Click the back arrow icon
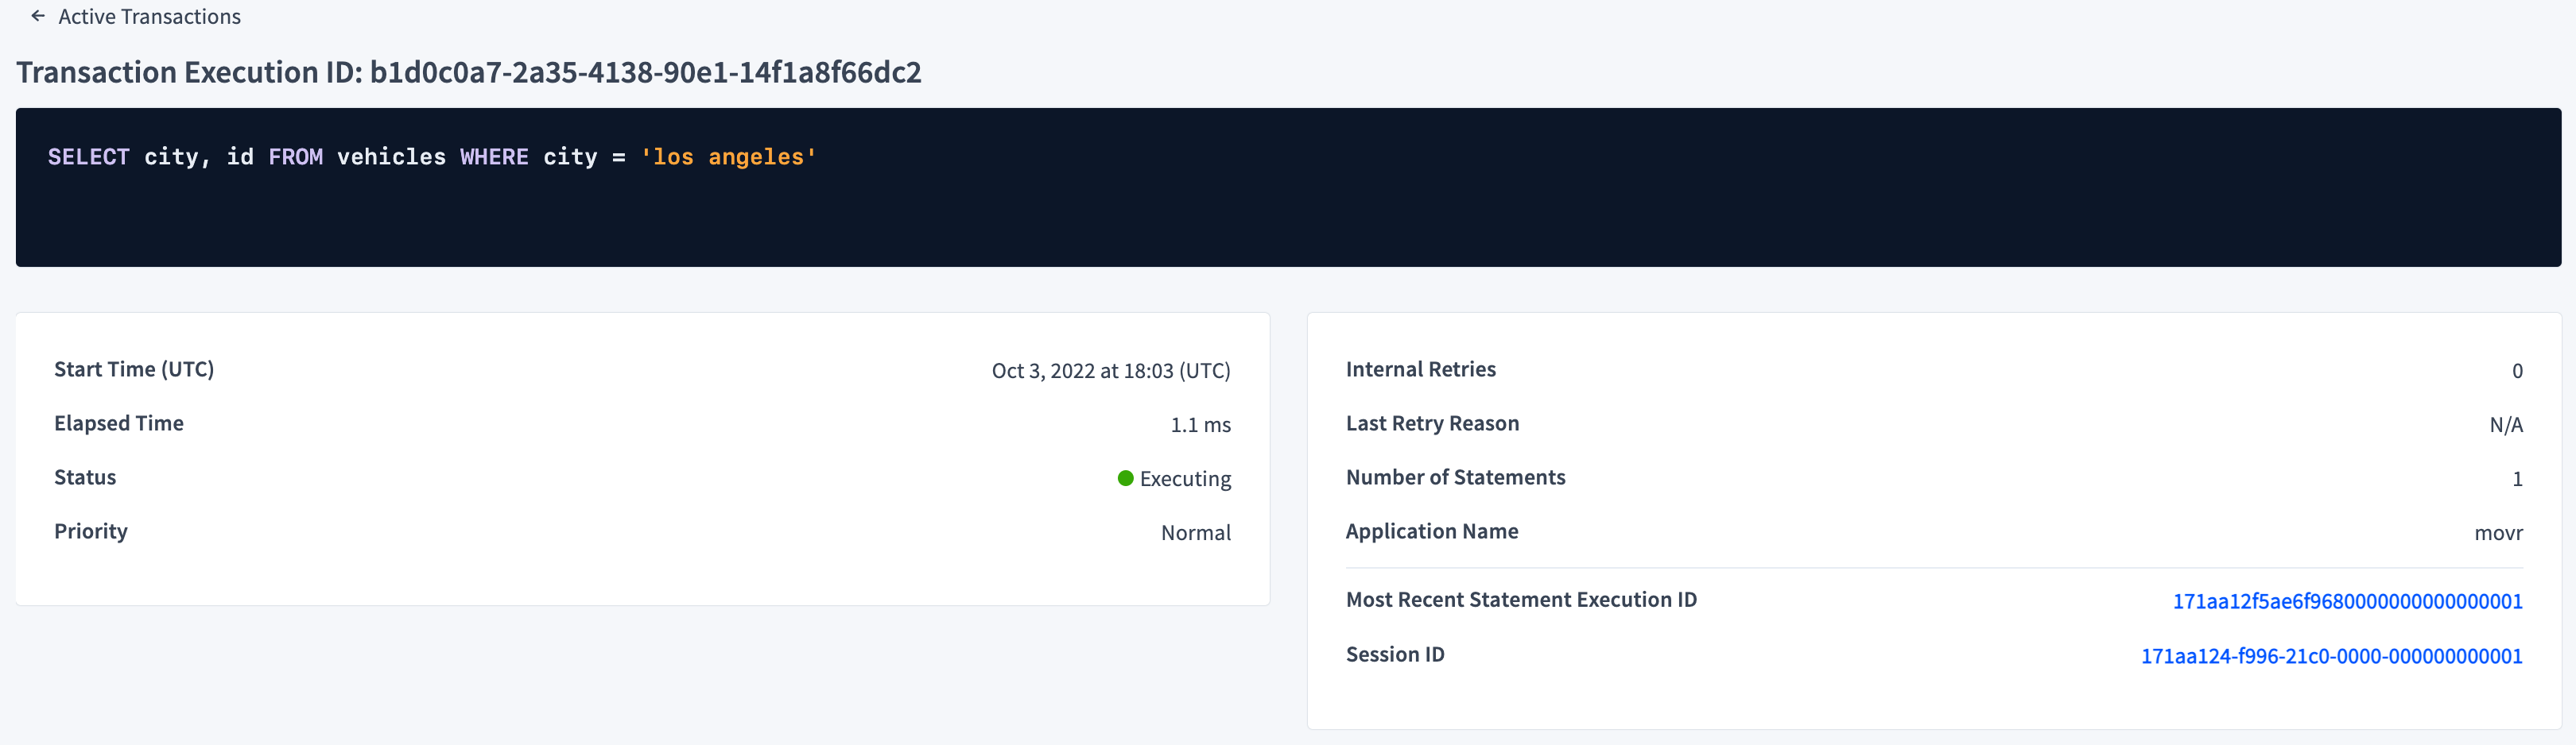Screen dimensions: 2576x745 (x=37, y=16)
